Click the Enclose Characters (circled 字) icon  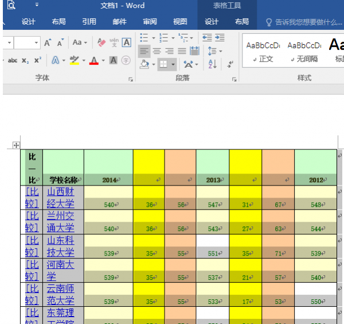[126, 60]
